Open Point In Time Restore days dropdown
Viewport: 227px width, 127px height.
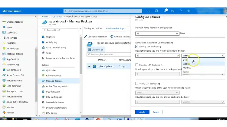[157, 33]
